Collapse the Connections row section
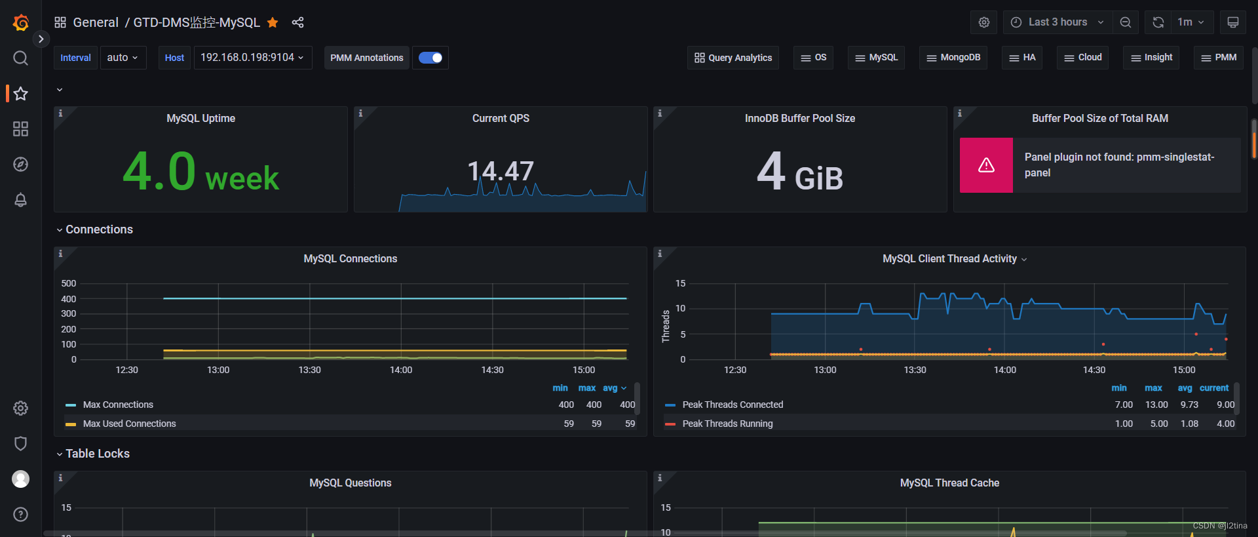The image size is (1258, 537). [98, 229]
